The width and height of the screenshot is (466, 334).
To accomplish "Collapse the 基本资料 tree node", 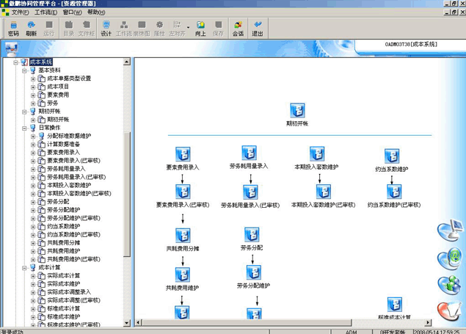I will [24, 70].
